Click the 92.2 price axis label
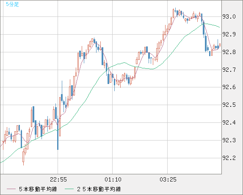243x195 pixels. tap(229, 158)
